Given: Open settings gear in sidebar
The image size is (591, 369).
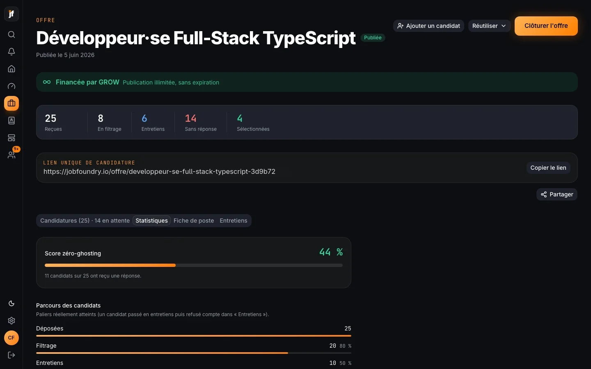Looking at the screenshot, I should click(x=11, y=321).
